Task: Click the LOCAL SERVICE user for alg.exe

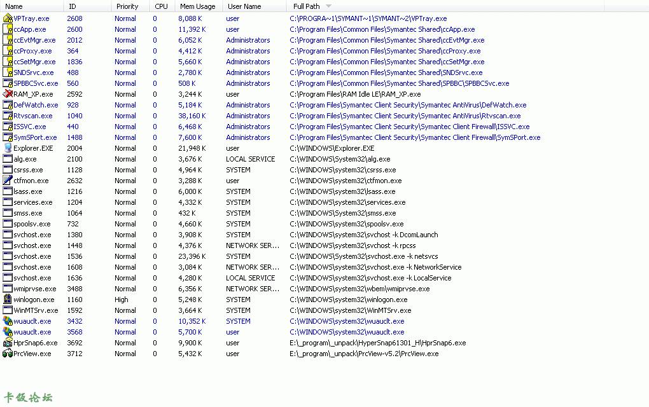Action: point(251,159)
